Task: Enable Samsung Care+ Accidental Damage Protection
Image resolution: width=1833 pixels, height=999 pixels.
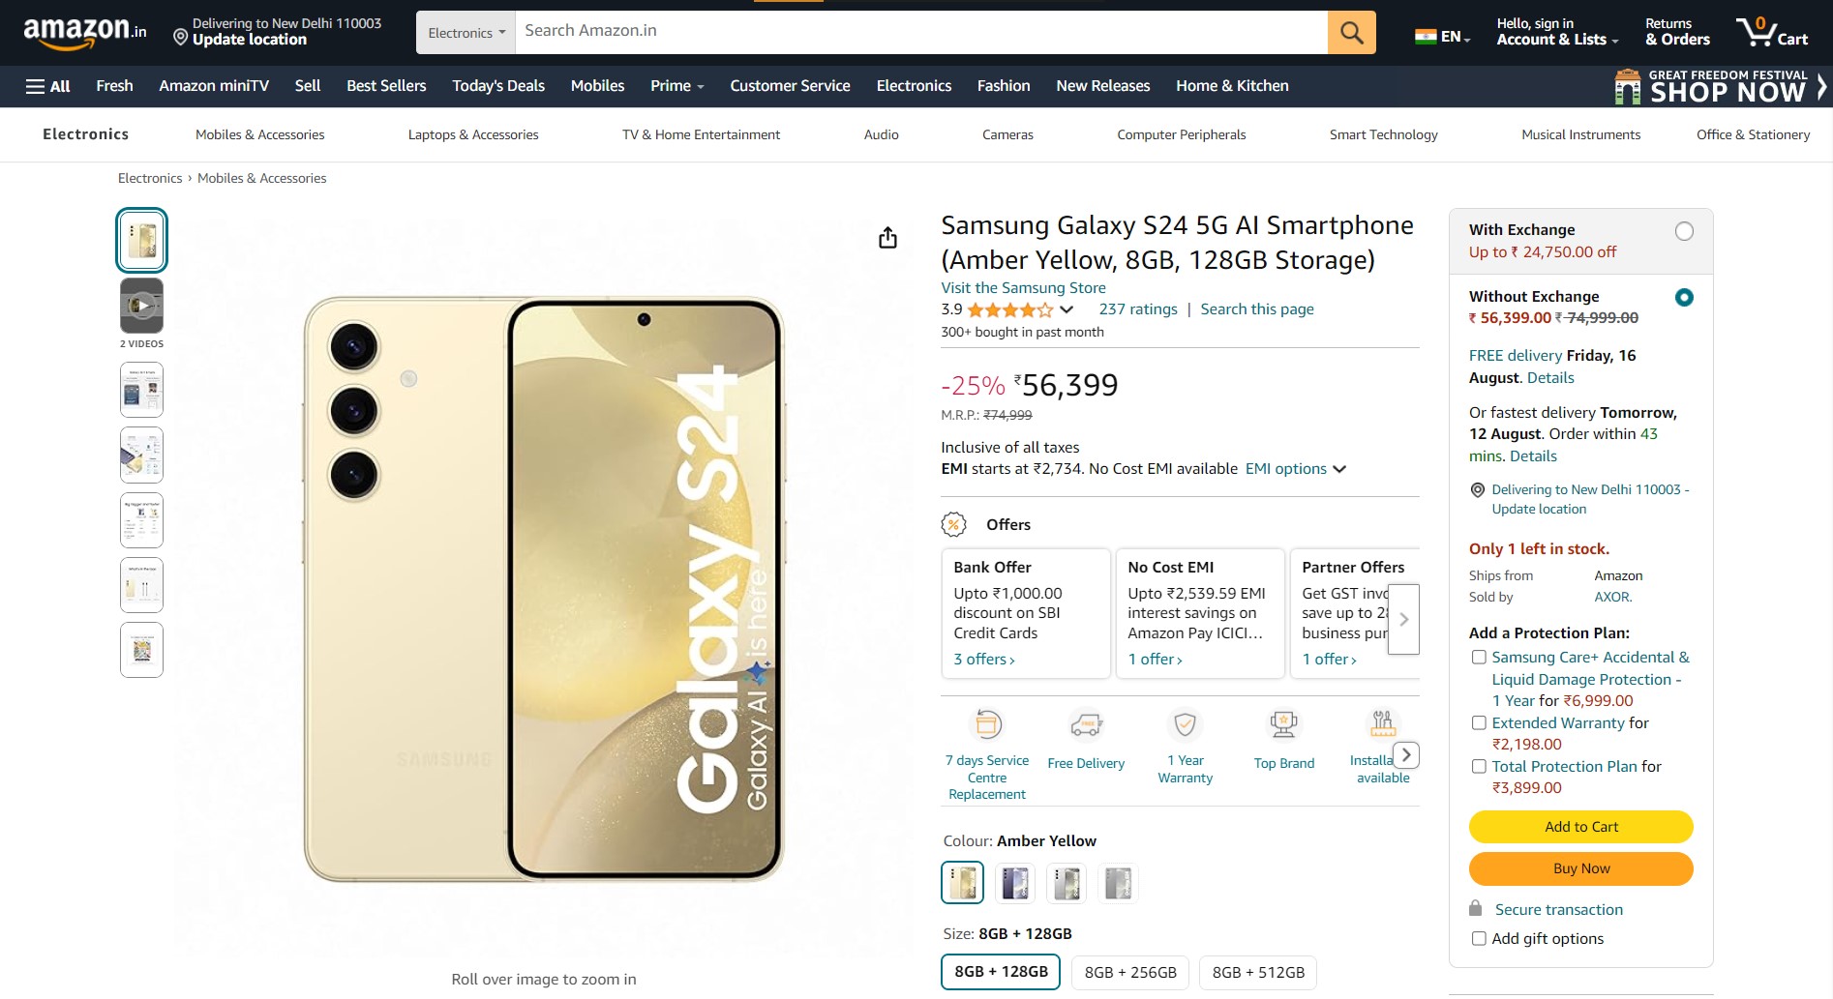Action: point(1478,657)
